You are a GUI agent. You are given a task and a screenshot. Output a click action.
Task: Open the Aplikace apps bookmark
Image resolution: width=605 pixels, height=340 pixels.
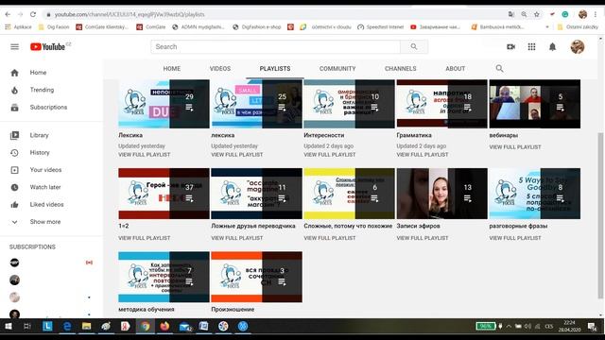tap(18, 27)
